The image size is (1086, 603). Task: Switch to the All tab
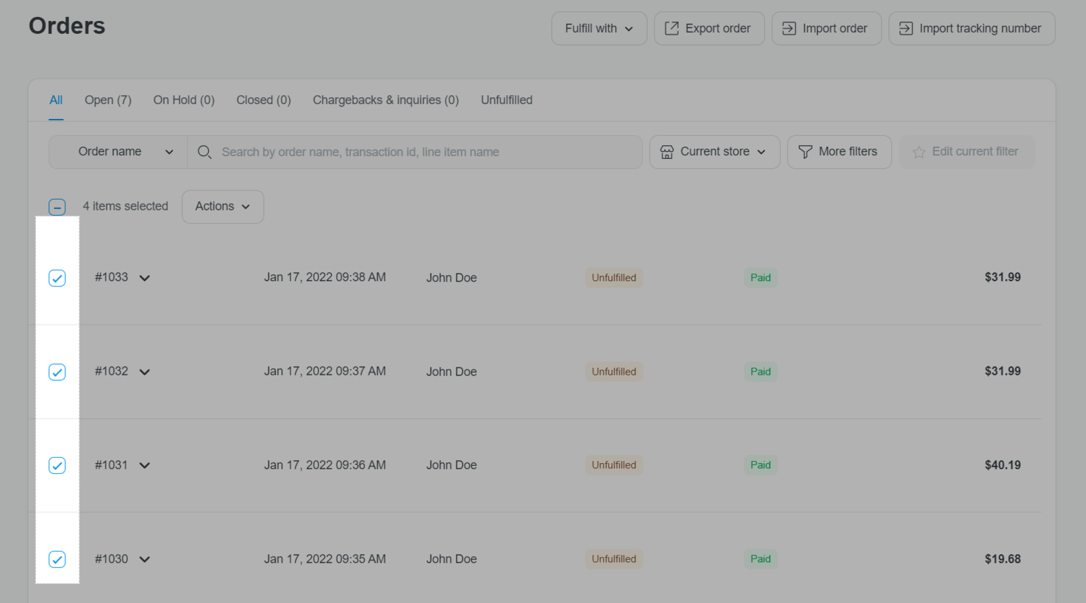56,100
